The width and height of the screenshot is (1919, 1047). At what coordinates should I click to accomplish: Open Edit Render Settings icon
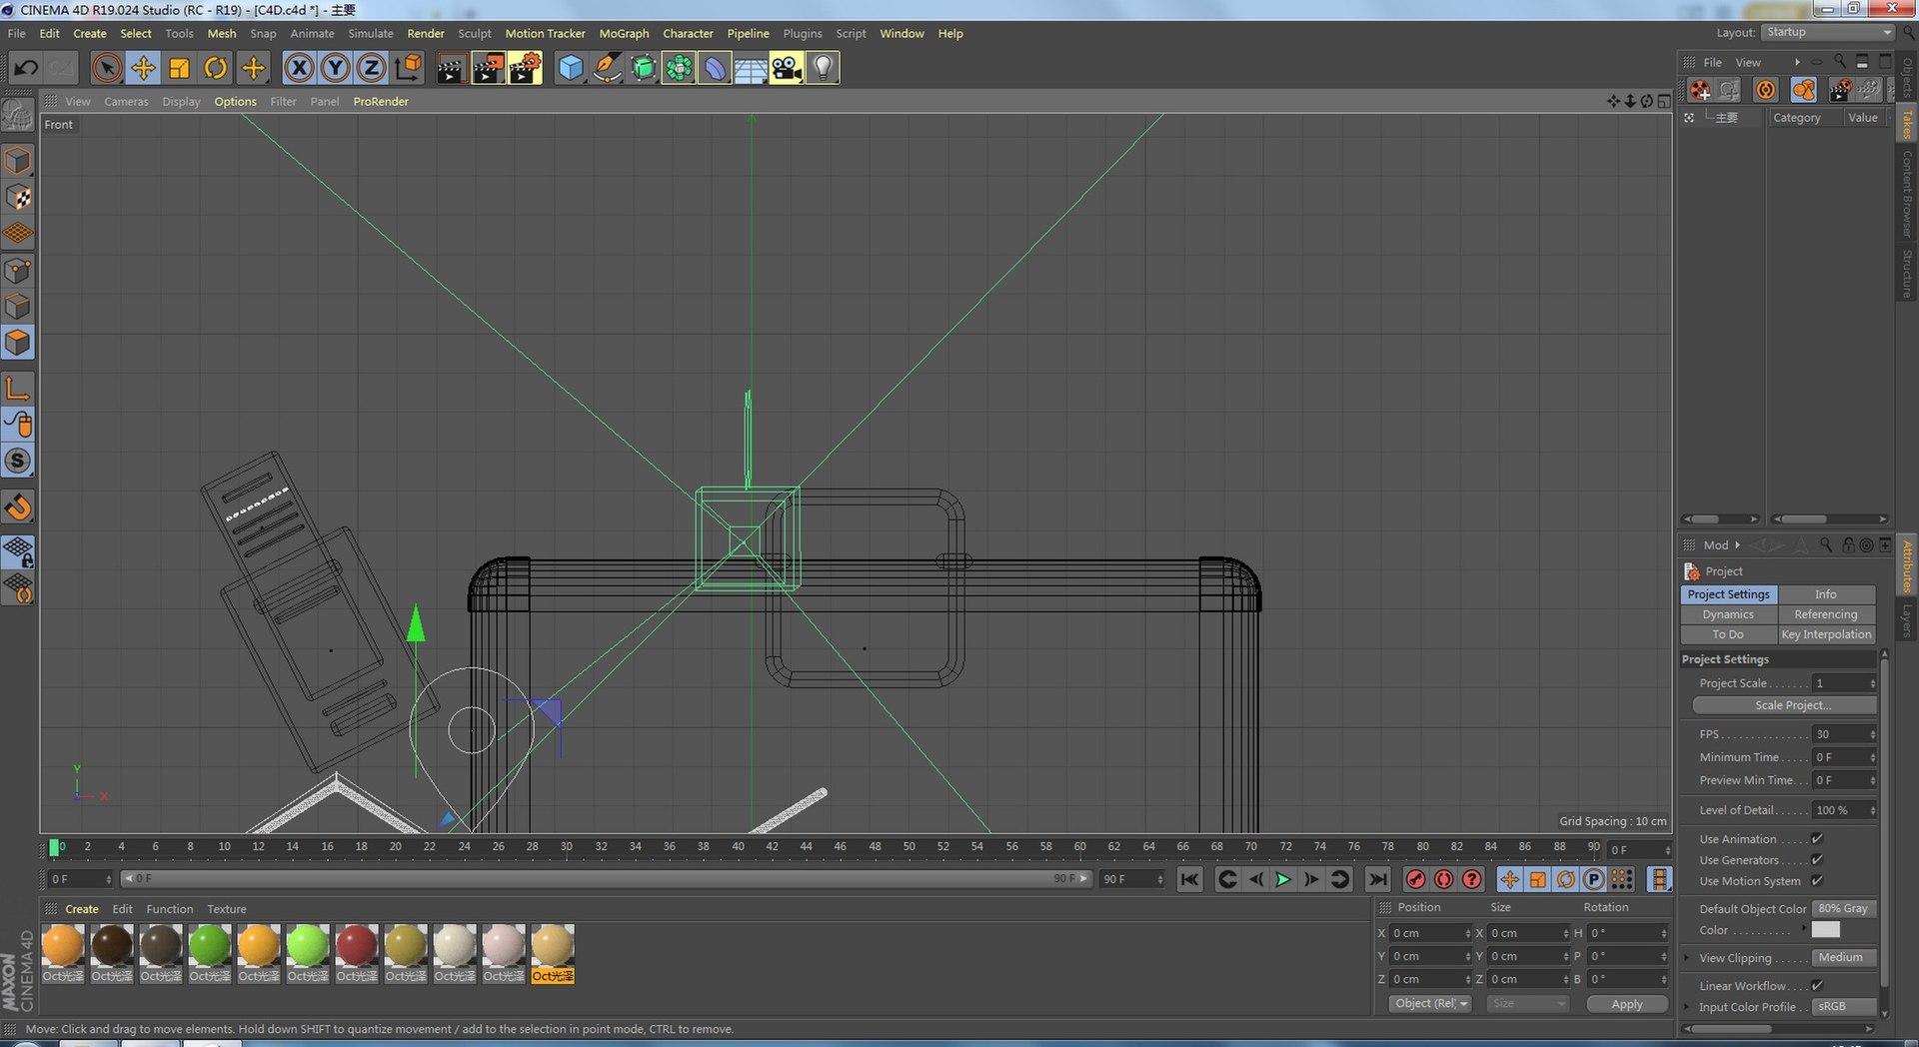coord(525,68)
